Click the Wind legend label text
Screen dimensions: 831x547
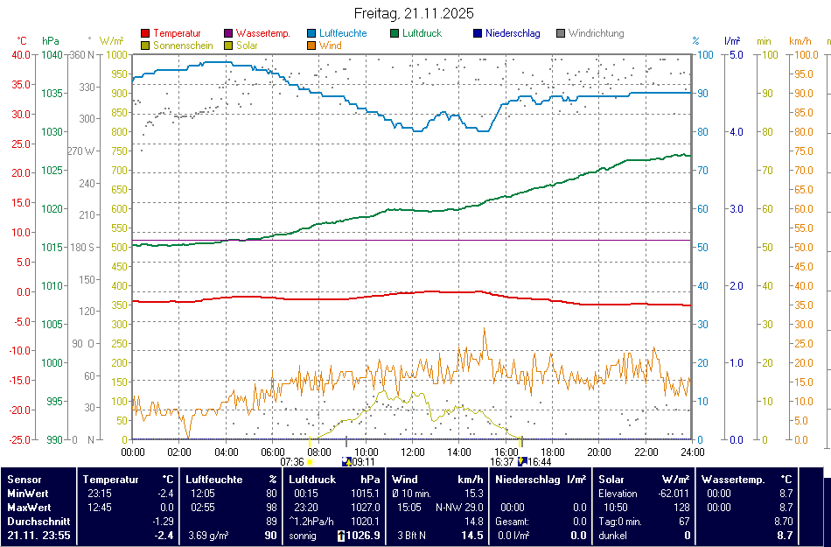331,46
